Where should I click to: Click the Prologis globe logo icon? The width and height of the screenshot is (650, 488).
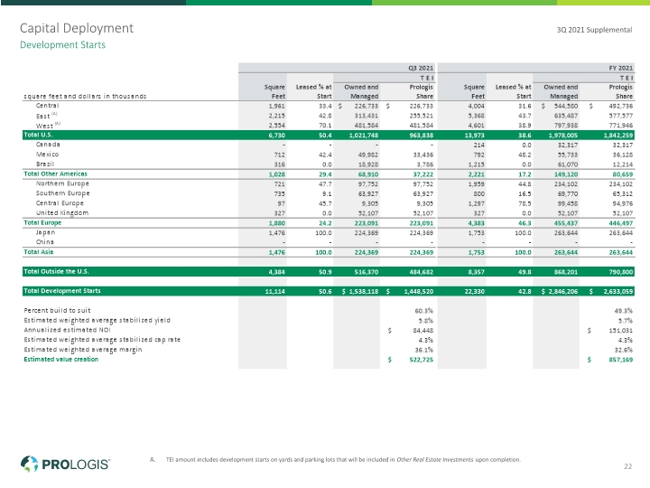(x=29, y=464)
